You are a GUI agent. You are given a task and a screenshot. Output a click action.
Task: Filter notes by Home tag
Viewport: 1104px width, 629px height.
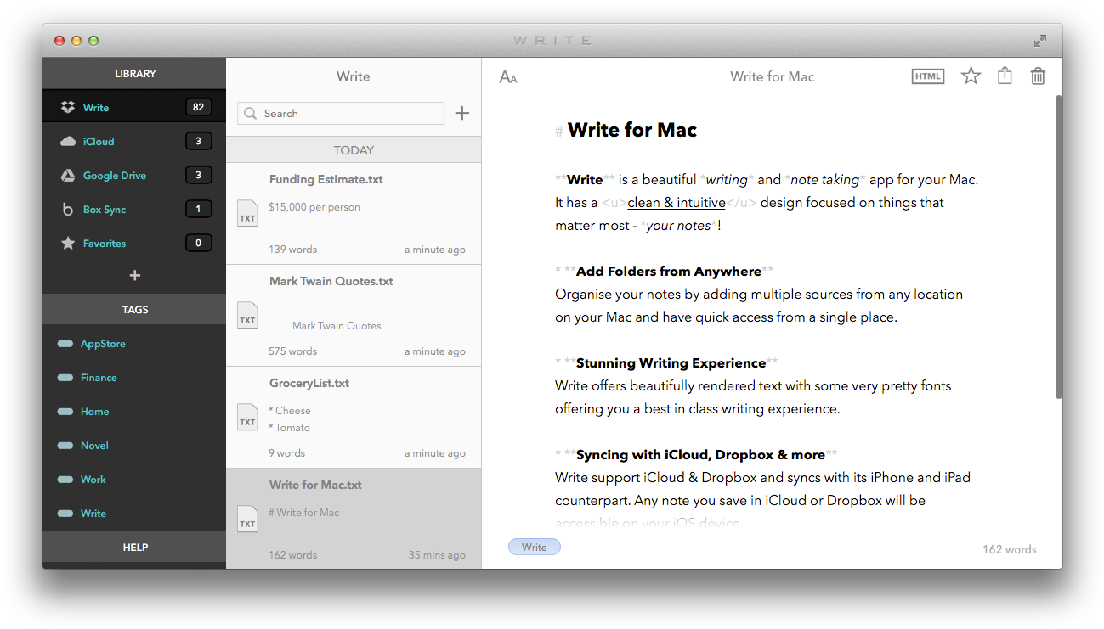coord(134,412)
